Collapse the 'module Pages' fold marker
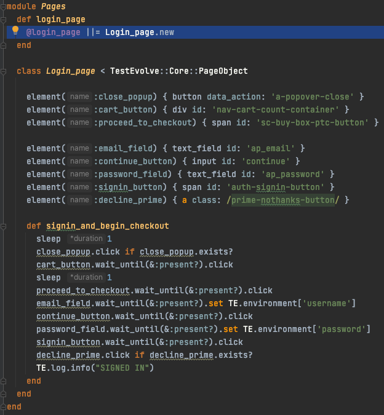Viewport: 384px width, 415px height. [3, 7]
